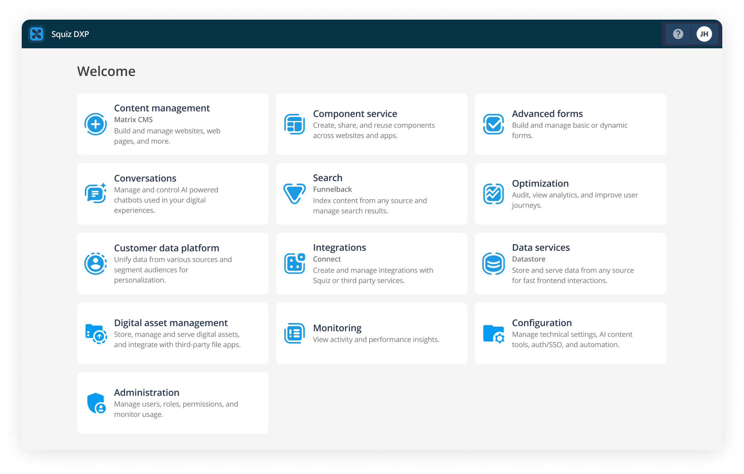This screenshot has width=744, height=474.
Task: Click 'Build and manage basic or dynamic forms' text
Action: (x=570, y=130)
